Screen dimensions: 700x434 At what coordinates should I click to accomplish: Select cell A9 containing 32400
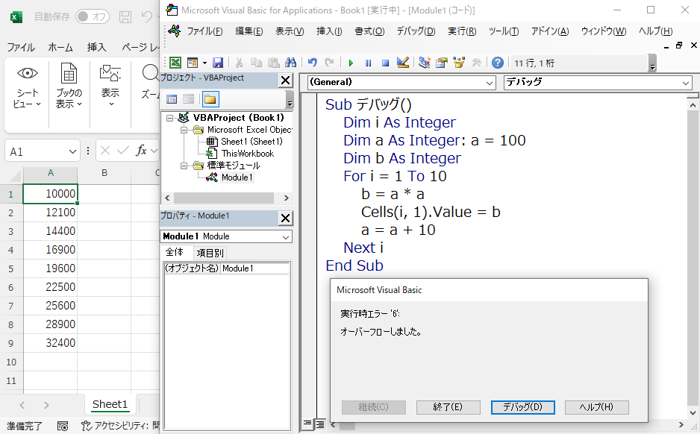coord(51,343)
